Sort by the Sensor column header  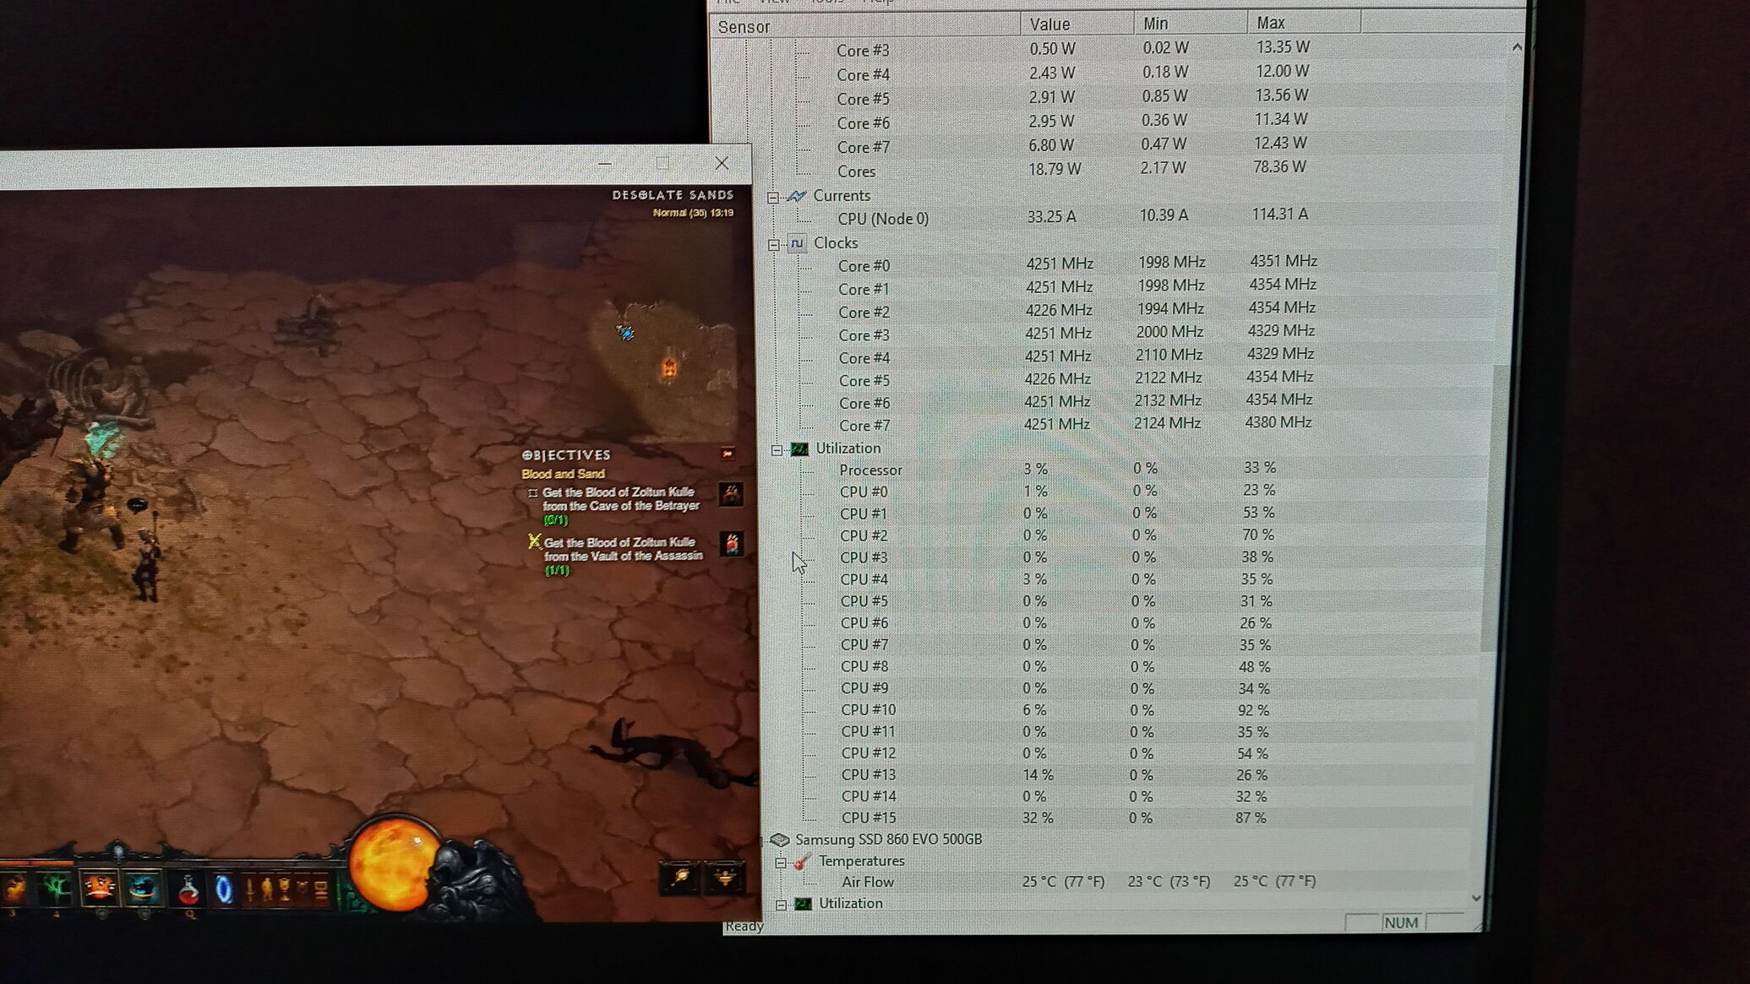point(865,26)
